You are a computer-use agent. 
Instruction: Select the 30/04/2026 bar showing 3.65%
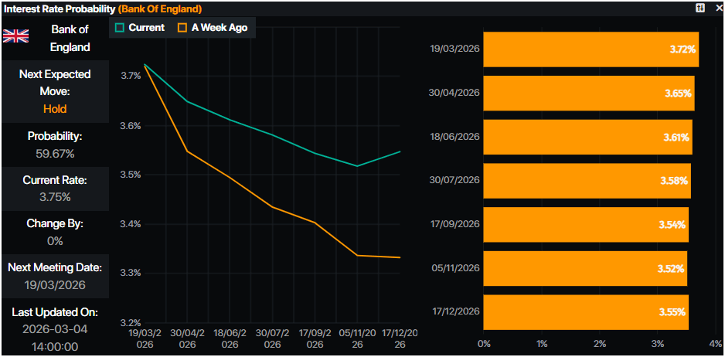point(588,93)
